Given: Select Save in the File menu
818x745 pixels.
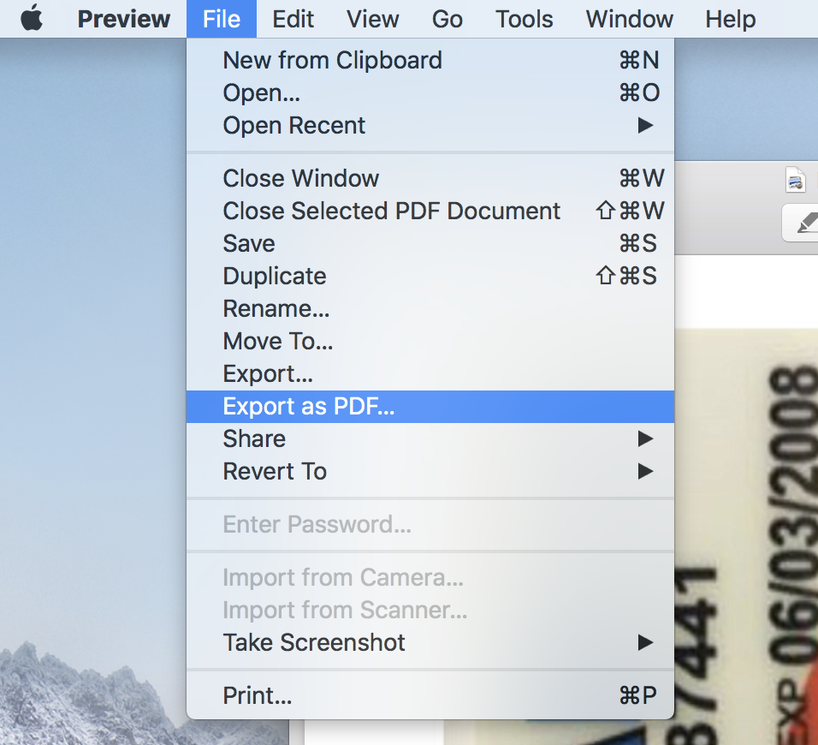Looking at the screenshot, I should pyautogui.click(x=430, y=243).
